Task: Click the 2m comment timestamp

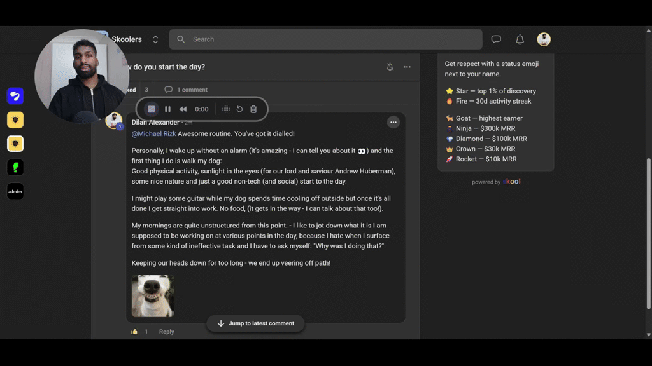Action: pyautogui.click(x=188, y=123)
